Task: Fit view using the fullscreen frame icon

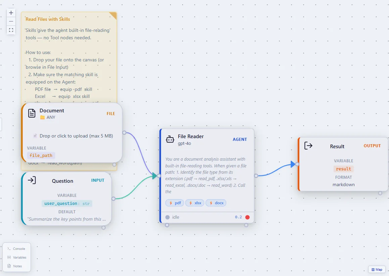Action: 11,30
